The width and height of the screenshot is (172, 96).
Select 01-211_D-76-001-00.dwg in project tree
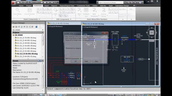click(26, 38)
